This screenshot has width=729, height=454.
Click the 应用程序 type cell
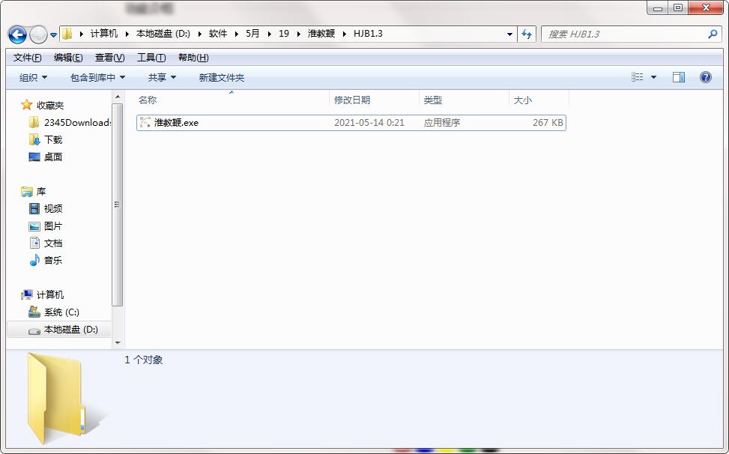(442, 123)
